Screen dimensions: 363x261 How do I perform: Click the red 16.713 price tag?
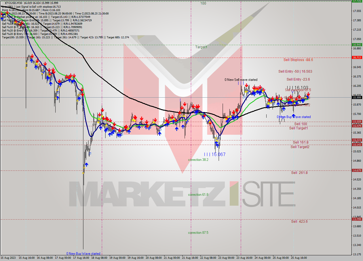(x=357, y=57)
